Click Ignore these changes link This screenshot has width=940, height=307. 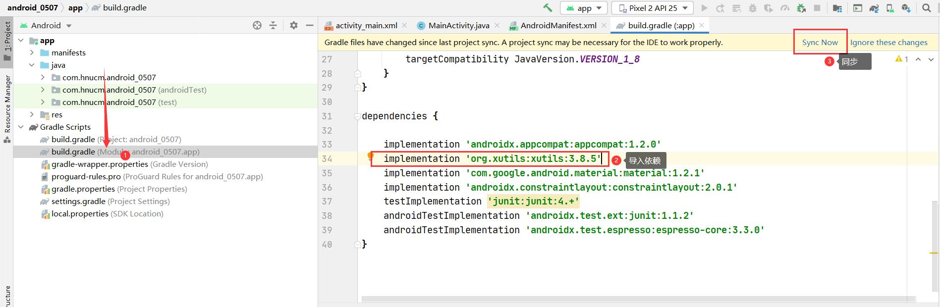[889, 43]
